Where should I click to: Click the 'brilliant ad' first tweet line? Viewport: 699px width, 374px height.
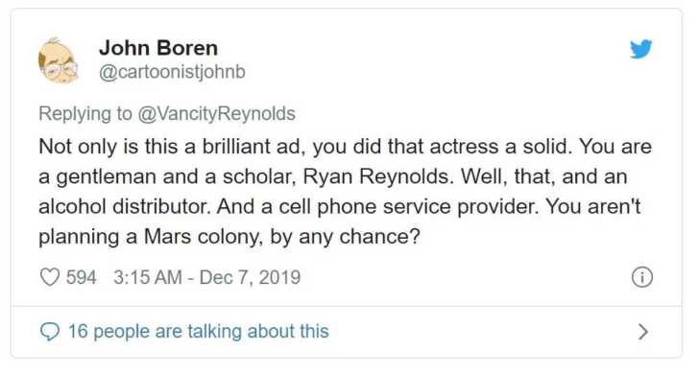[346, 147]
